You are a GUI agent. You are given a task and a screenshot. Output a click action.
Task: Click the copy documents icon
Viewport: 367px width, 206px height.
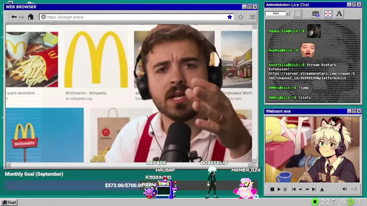click(x=307, y=13)
